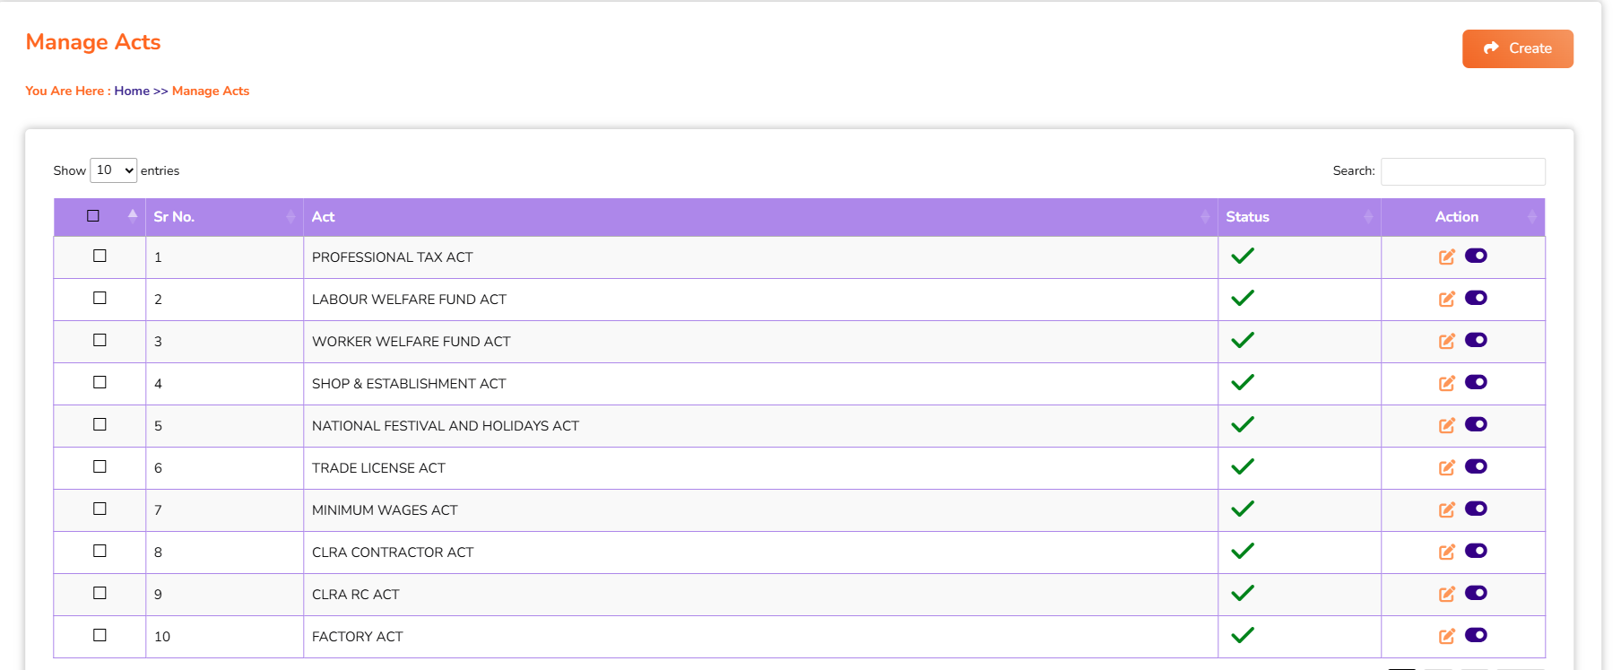
Task: Select the checkbox for row 1
Action: [100, 256]
